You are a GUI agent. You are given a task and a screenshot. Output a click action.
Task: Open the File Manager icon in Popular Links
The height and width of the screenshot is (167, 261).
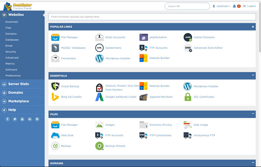(55, 37)
